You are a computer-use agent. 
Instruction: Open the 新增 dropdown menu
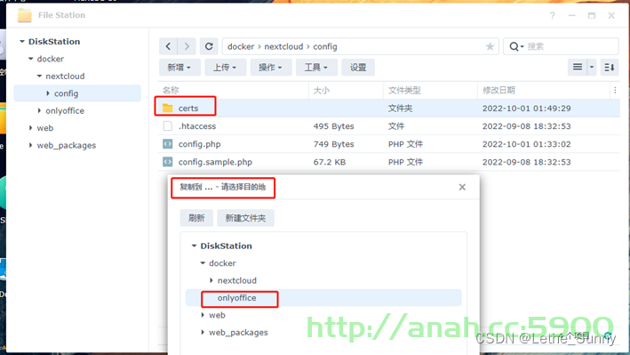pyautogui.click(x=179, y=68)
